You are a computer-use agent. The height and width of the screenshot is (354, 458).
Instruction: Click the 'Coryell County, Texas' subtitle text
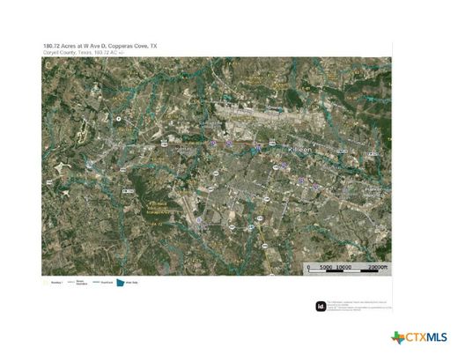[68, 53]
